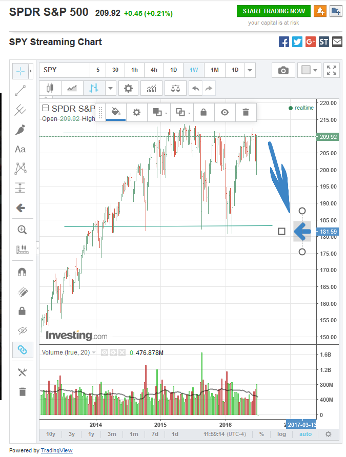The height and width of the screenshot is (457, 346).
Task: Share chart via email envelope icon
Action: pos(337,42)
